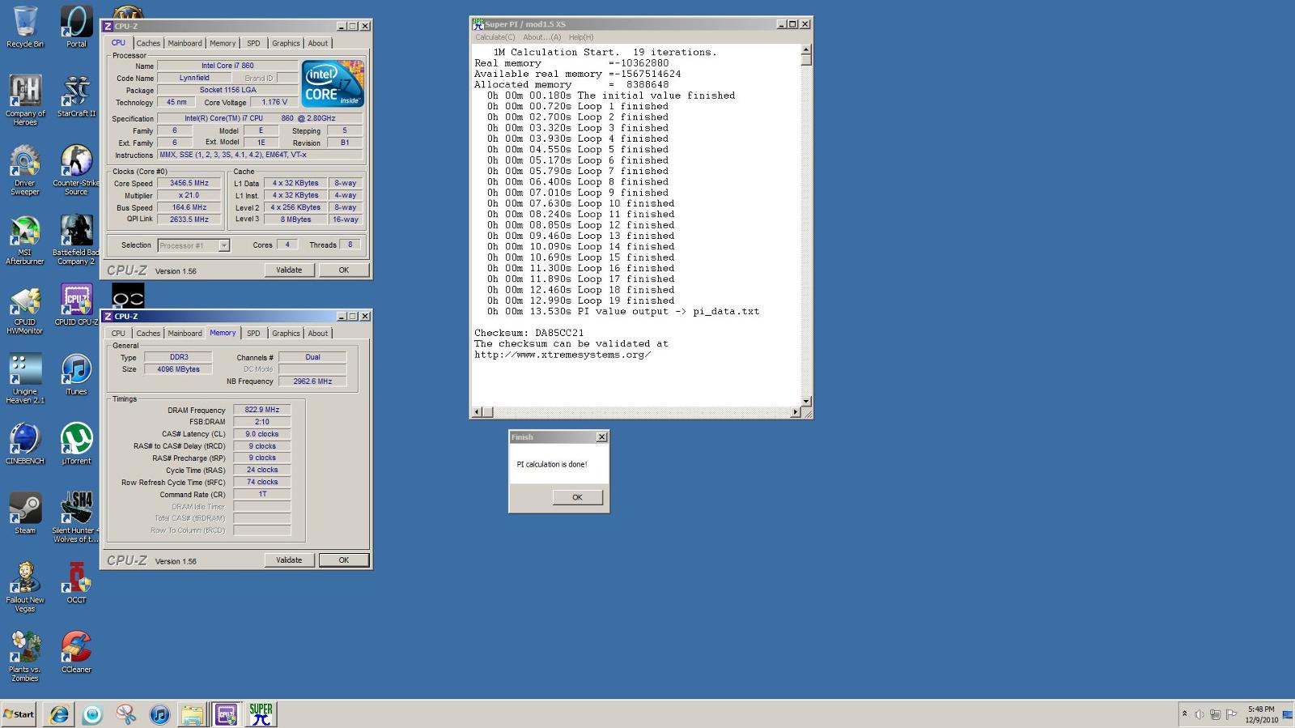Select the iTunes desktop shortcut
The width and height of the screenshot is (1295, 728).
(76, 374)
